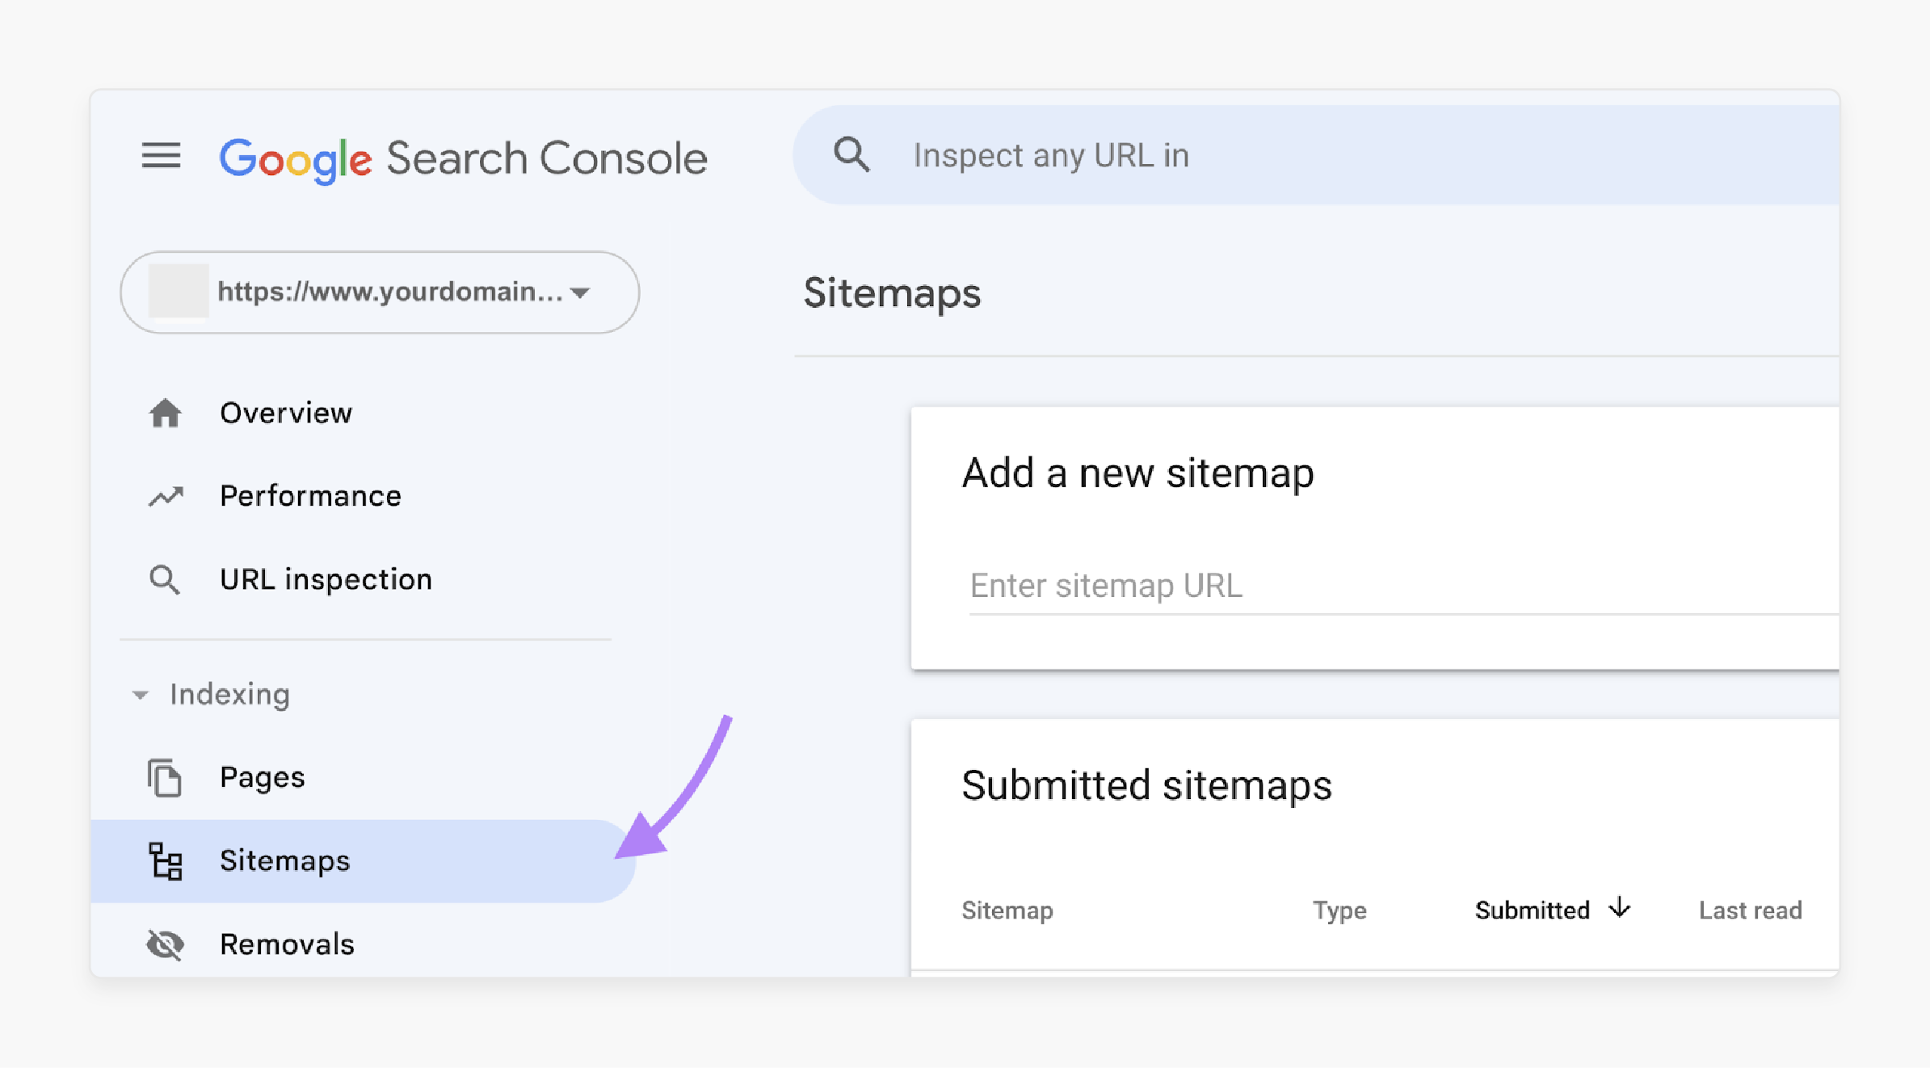
Task: Click the Submitted sort-descending arrow
Action: tap(1619, 908)
